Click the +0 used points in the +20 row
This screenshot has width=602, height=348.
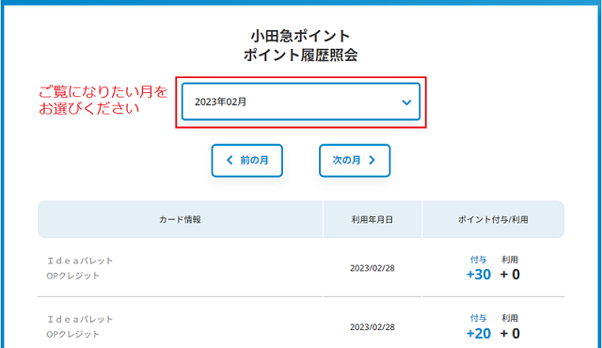[x=510, y=333]
